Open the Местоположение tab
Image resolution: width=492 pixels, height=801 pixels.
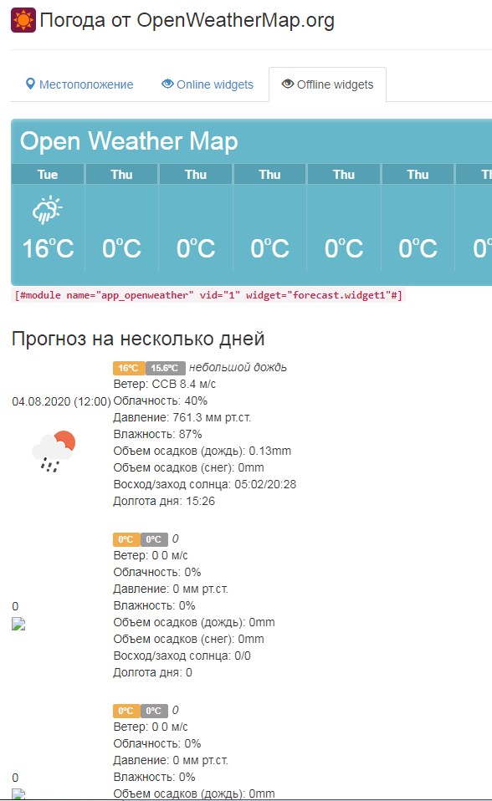(79, 84)
